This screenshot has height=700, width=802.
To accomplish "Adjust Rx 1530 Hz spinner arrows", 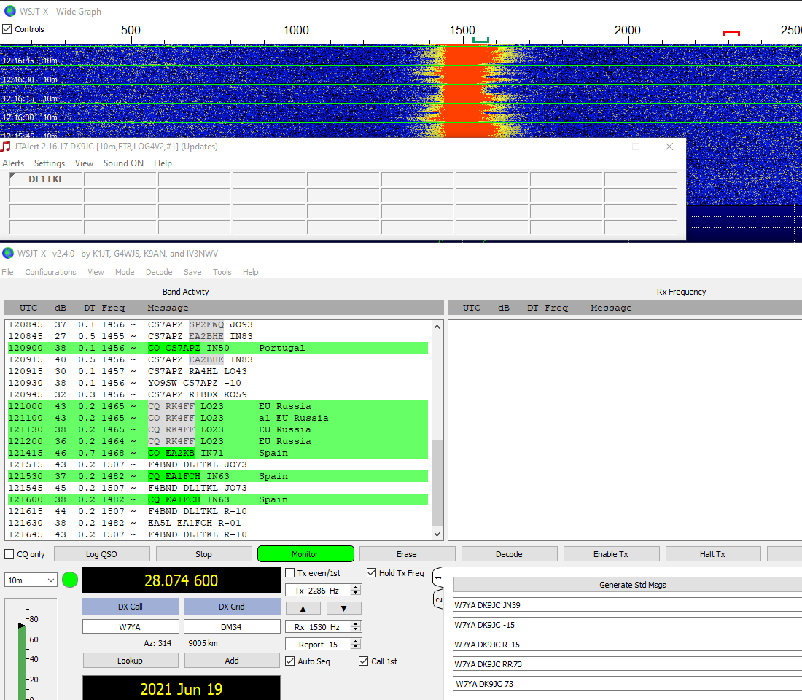I will coord(356,626).
